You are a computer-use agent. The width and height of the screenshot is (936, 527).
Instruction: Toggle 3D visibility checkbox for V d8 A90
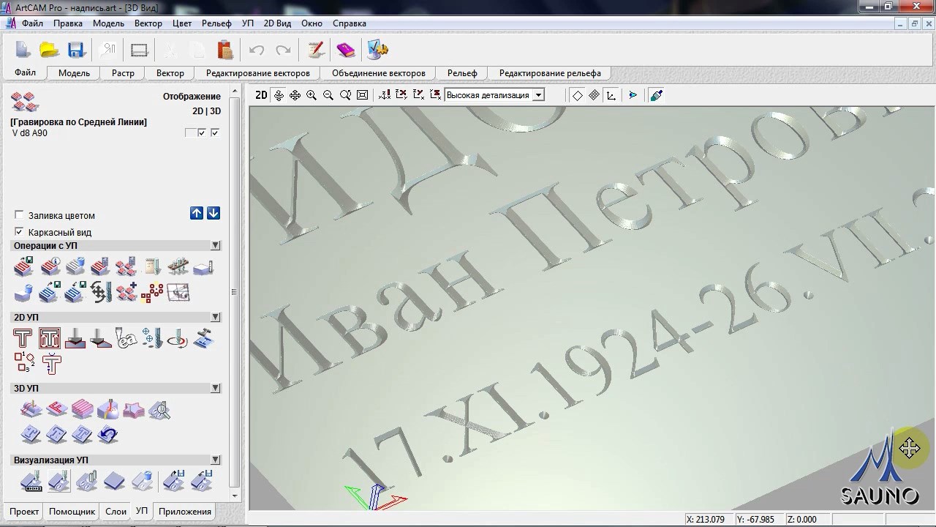(x=215, y=132)
